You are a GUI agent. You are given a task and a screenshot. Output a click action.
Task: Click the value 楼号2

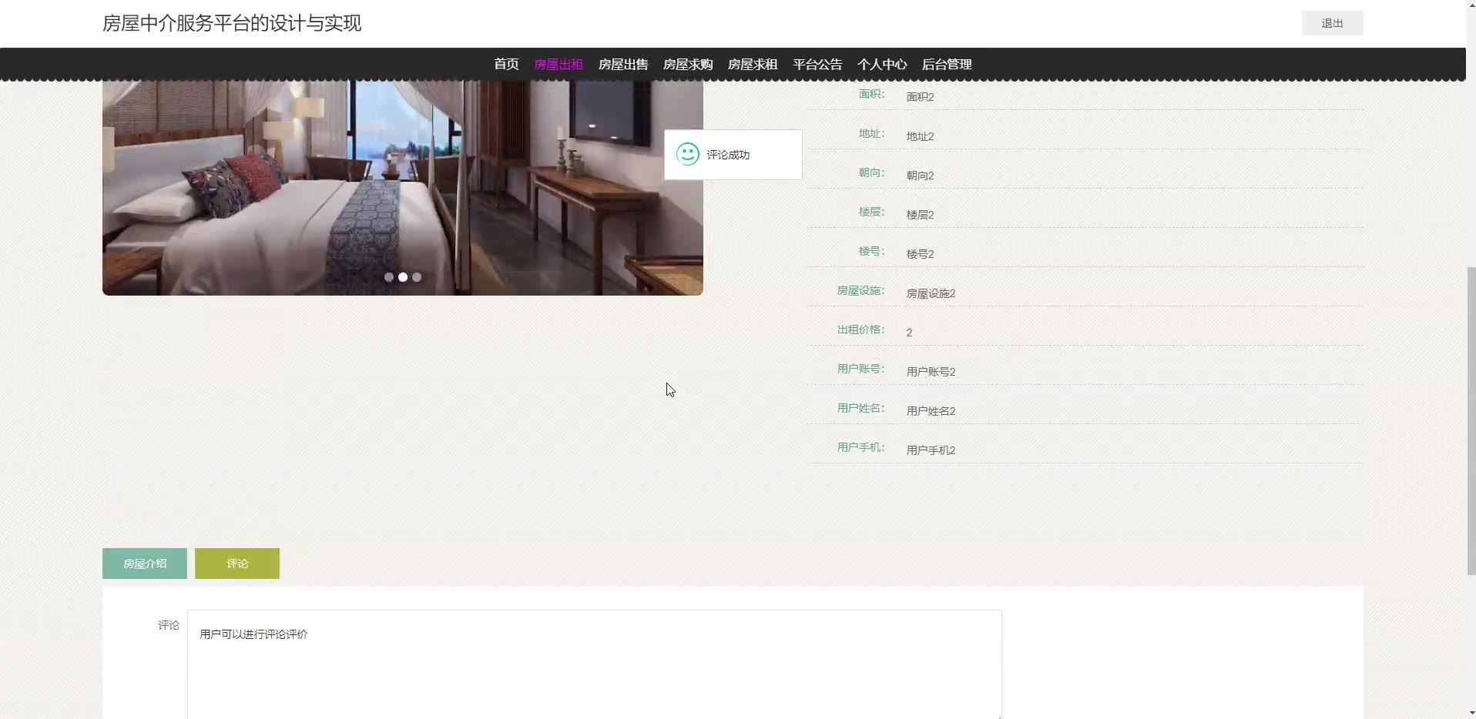click(x=920, y=254)
